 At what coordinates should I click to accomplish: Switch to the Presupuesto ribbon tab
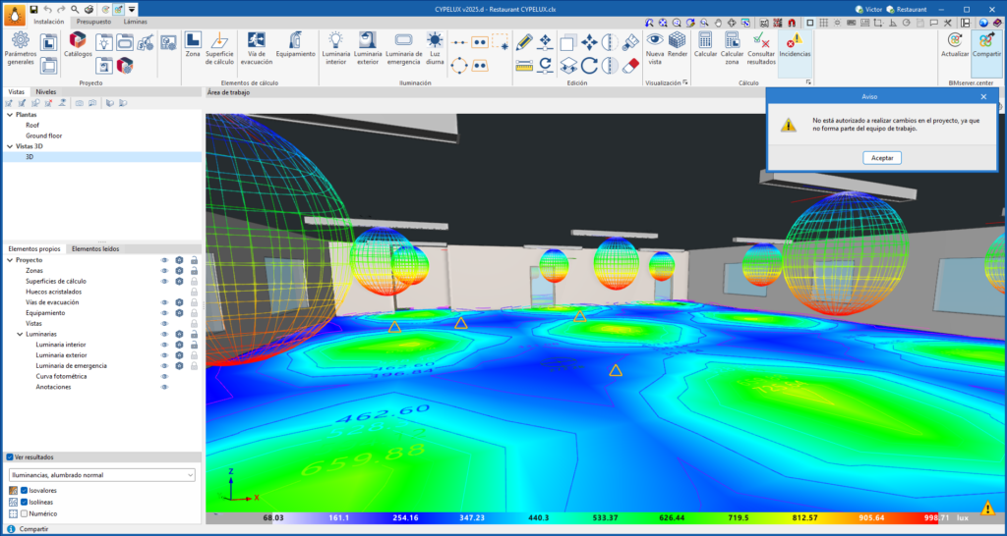(x=93, y=21)
